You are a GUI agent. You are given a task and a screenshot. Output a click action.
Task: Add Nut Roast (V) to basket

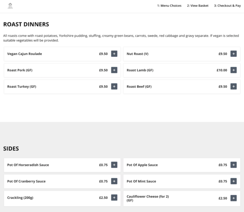233,54
